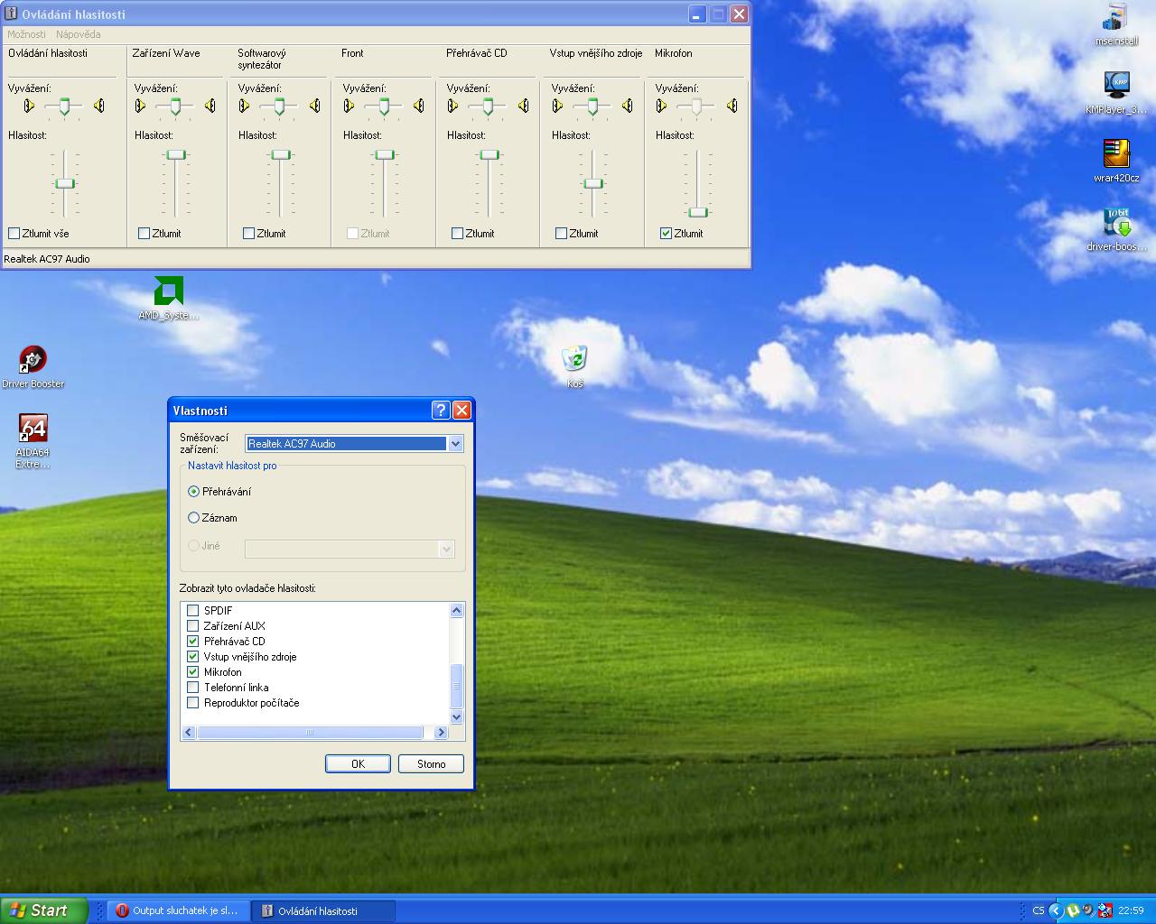Expand the Směšovací zařízení dropdown
The width and height of the screenshot is (1156, 924).
(x=455, y=444)
